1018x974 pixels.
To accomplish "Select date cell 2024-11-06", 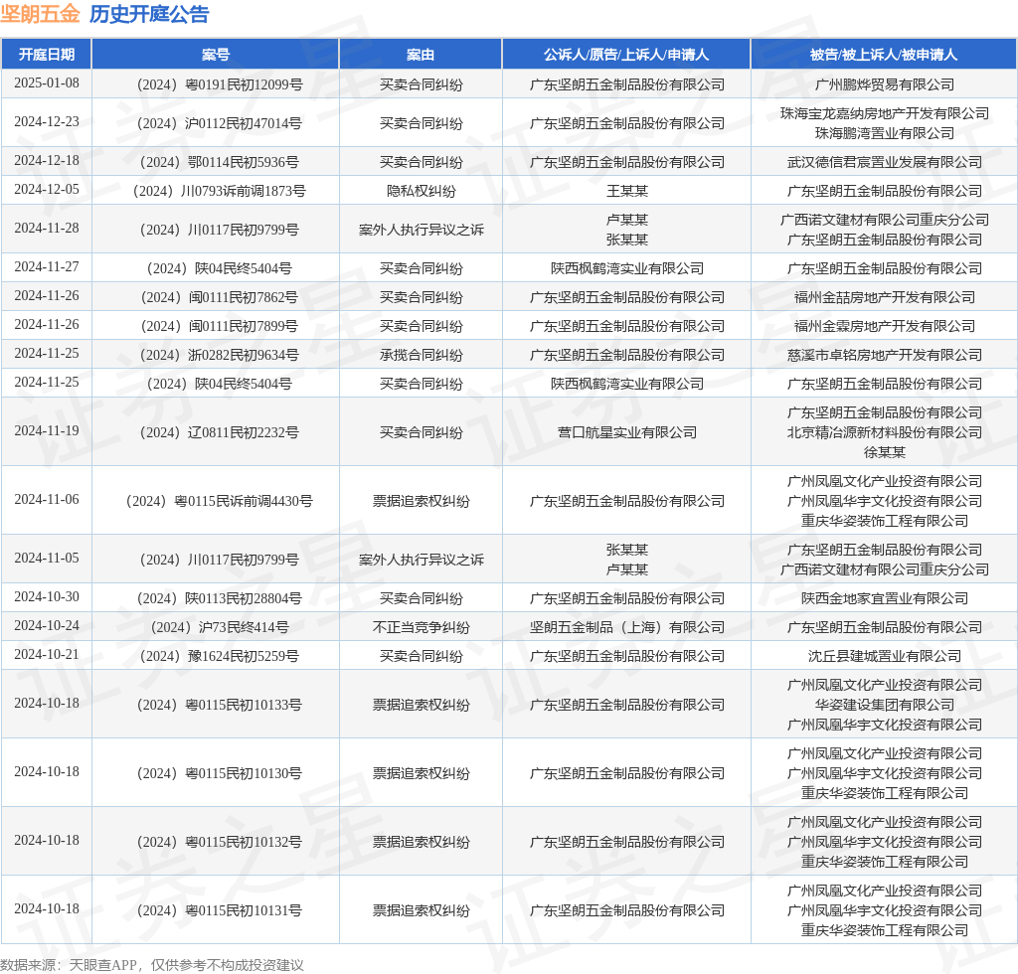I will pos(46,500).
